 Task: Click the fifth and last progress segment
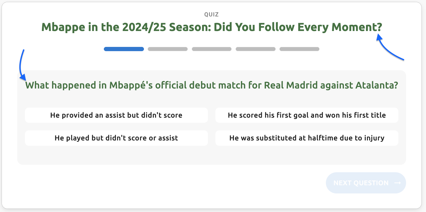pos(299,49)
